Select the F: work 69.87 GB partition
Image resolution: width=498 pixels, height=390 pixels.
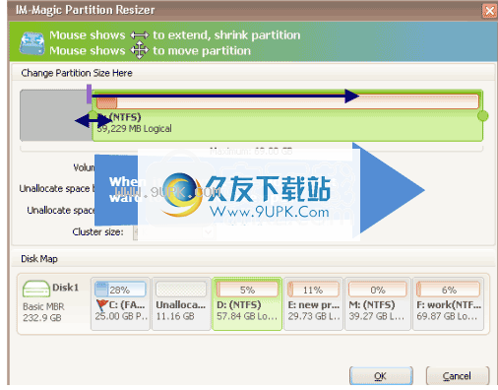pyautogui.click(x=448, y=303)
